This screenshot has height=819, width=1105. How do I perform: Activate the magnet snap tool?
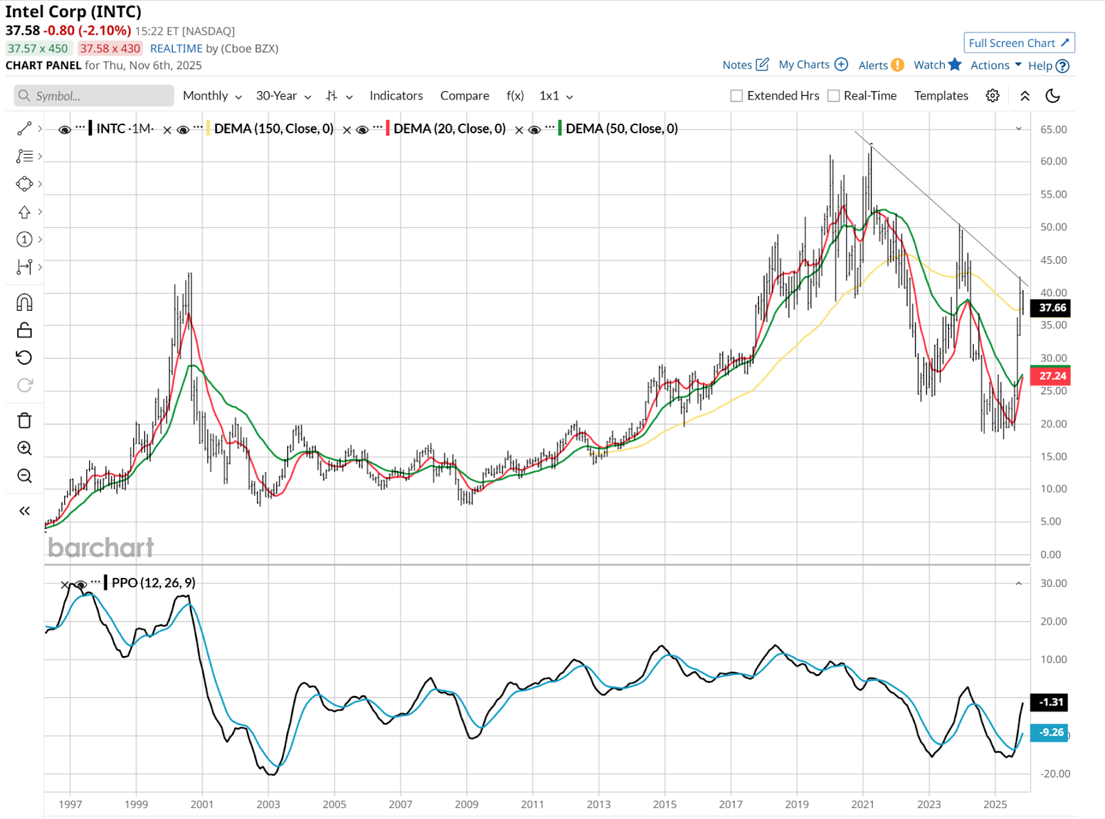[24, 302]
